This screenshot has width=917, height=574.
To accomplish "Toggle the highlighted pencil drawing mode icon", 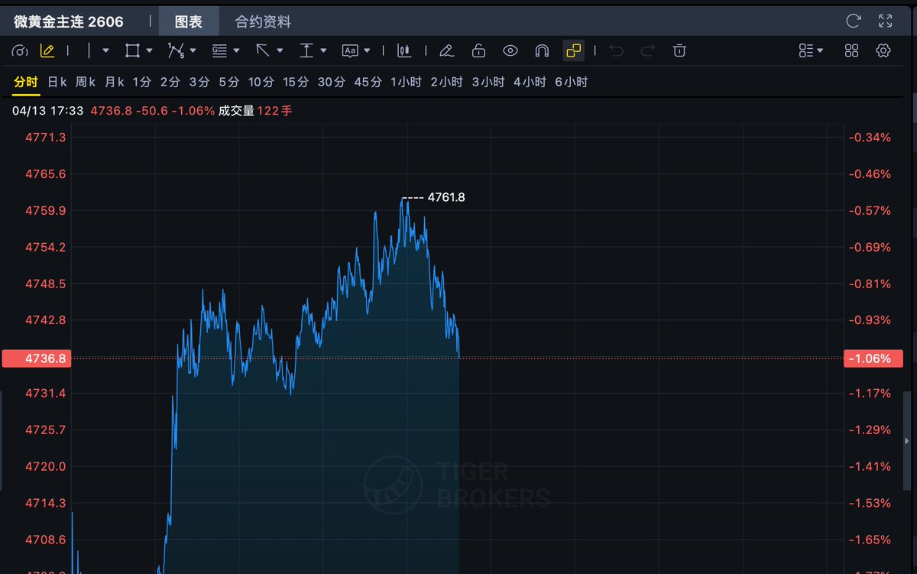I will tap(47, 51).
